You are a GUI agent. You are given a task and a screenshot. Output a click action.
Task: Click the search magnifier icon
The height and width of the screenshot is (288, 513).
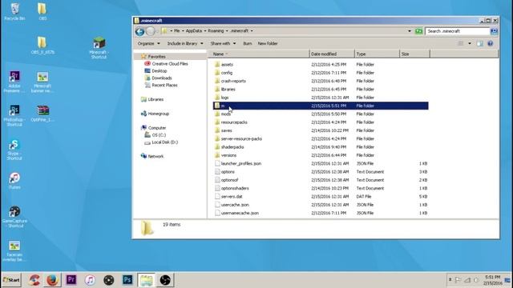coord(494,31)
